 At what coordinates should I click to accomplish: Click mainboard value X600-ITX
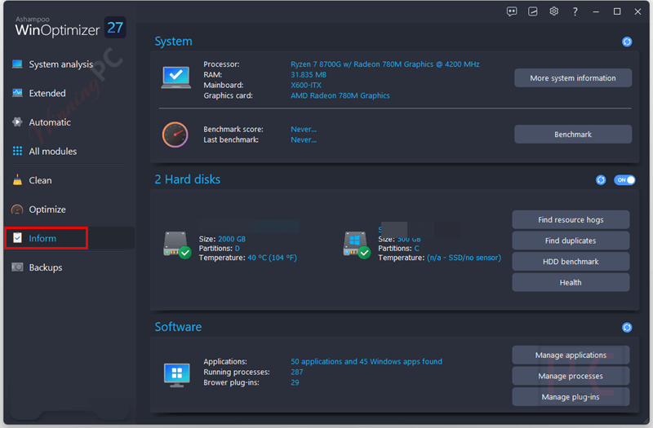305,86
